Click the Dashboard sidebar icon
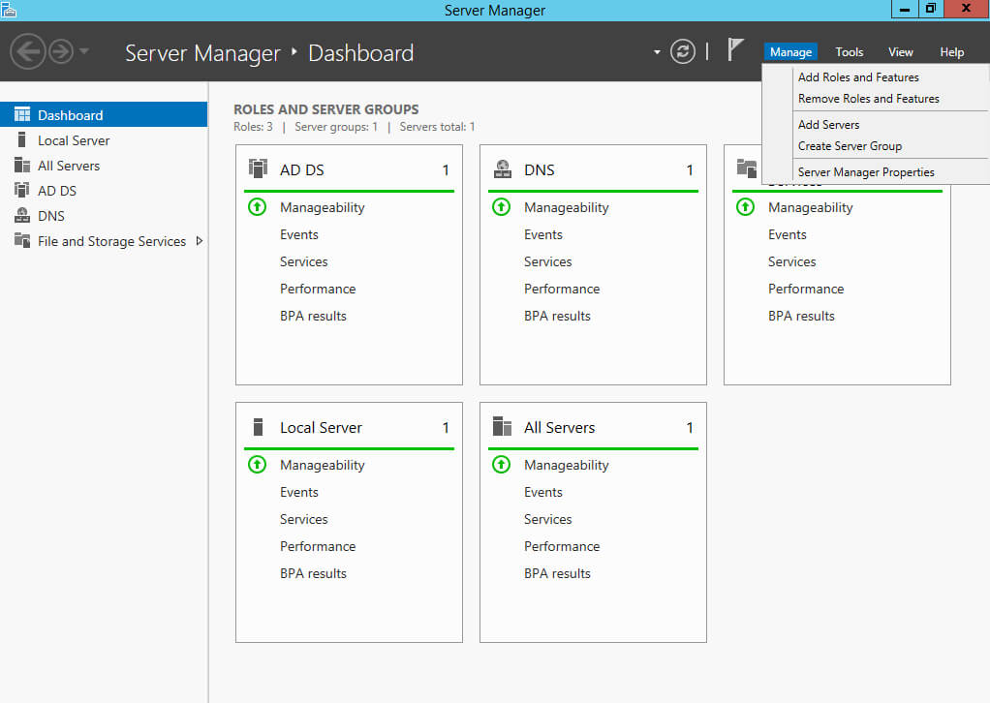 [22, 114]
